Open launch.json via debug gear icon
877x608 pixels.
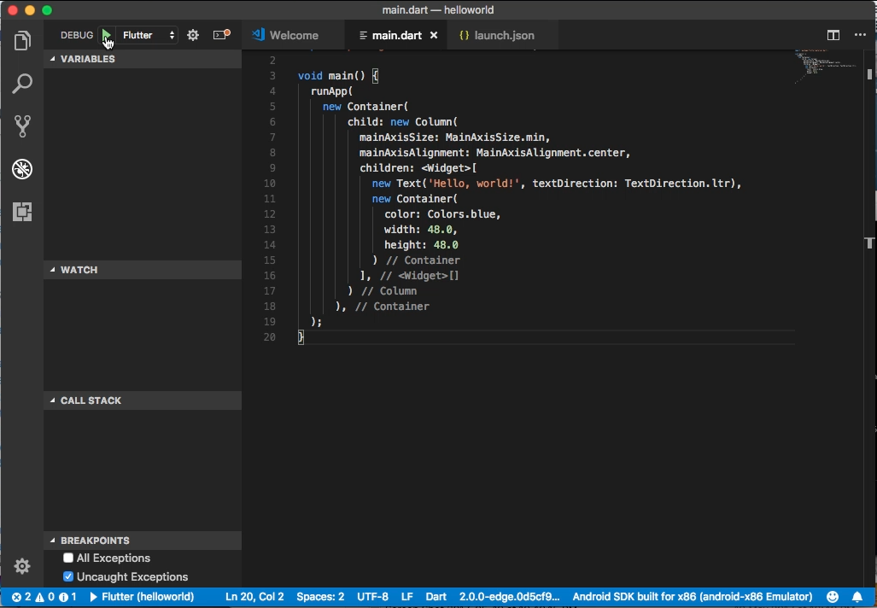point(193,35)
